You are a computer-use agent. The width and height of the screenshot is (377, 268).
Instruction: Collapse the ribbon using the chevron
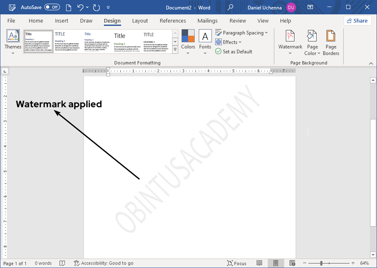(371, 63)
